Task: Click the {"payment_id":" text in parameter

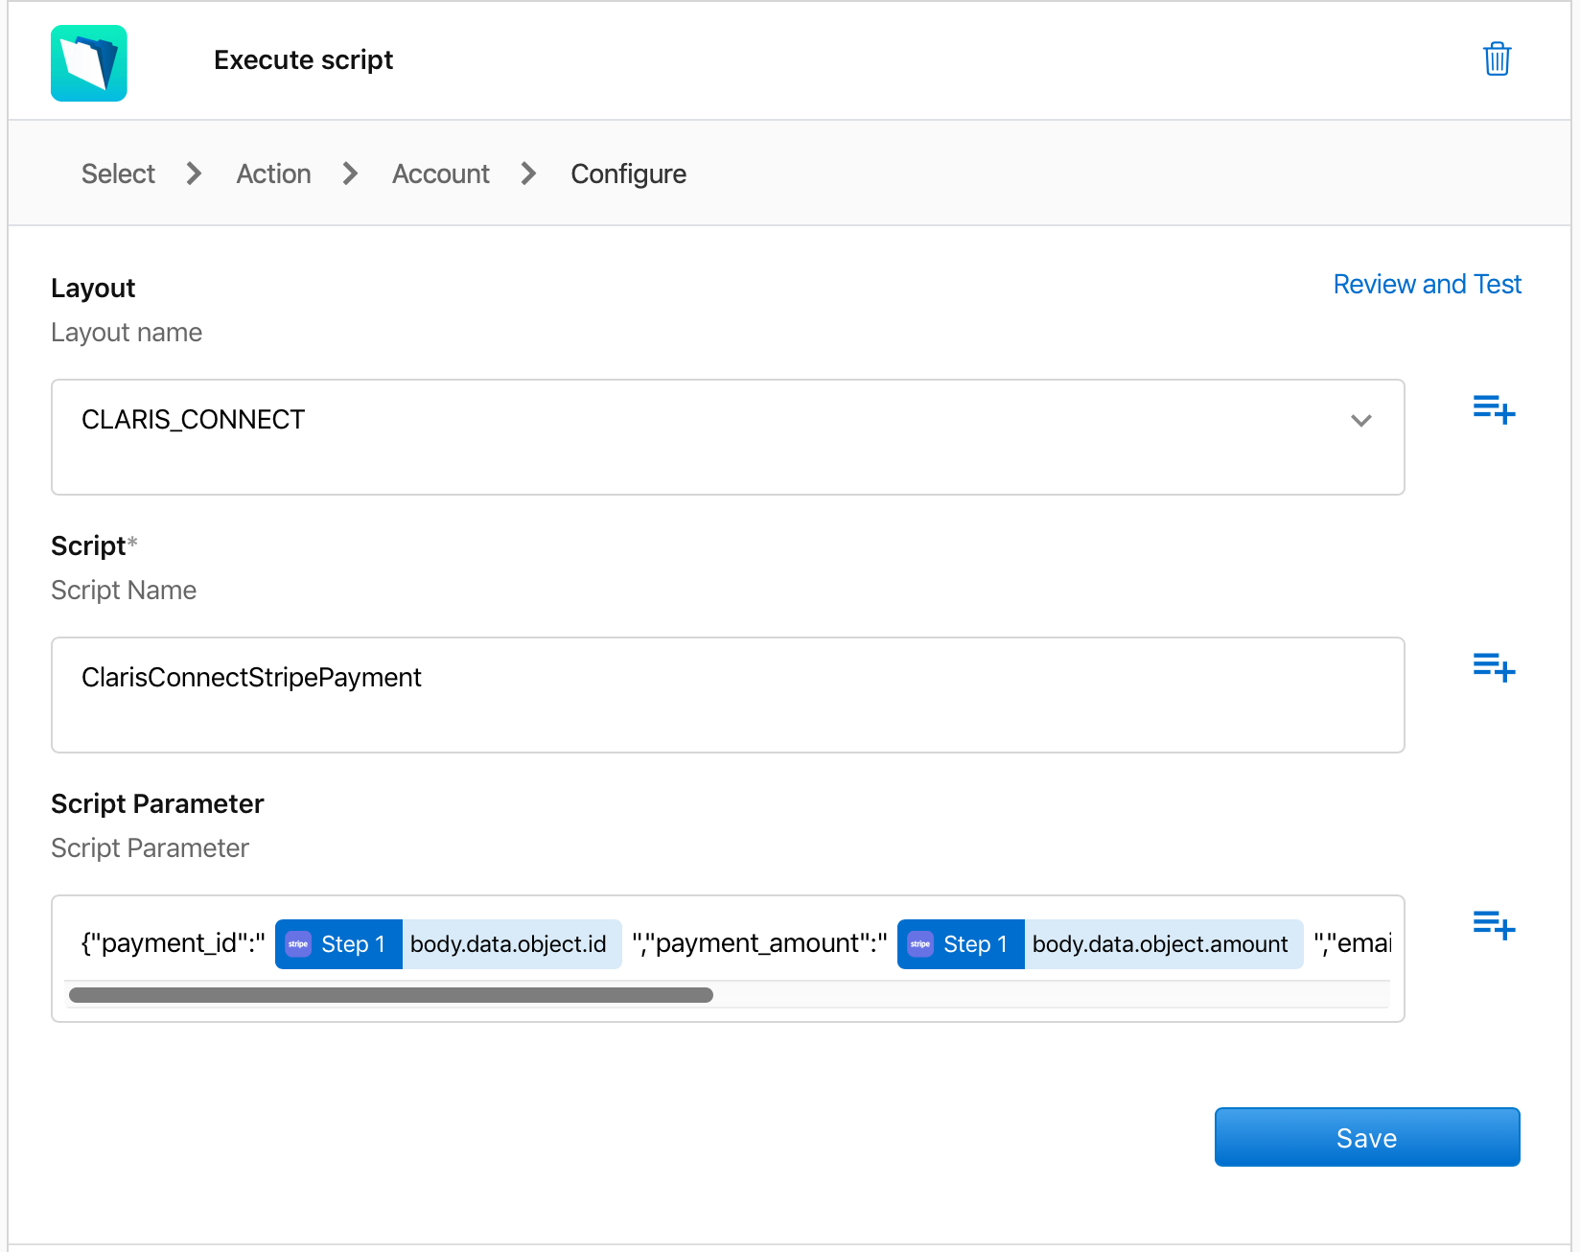Action: 174,943
